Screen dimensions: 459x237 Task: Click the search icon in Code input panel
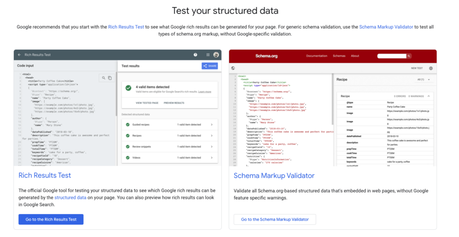(104, 78)
